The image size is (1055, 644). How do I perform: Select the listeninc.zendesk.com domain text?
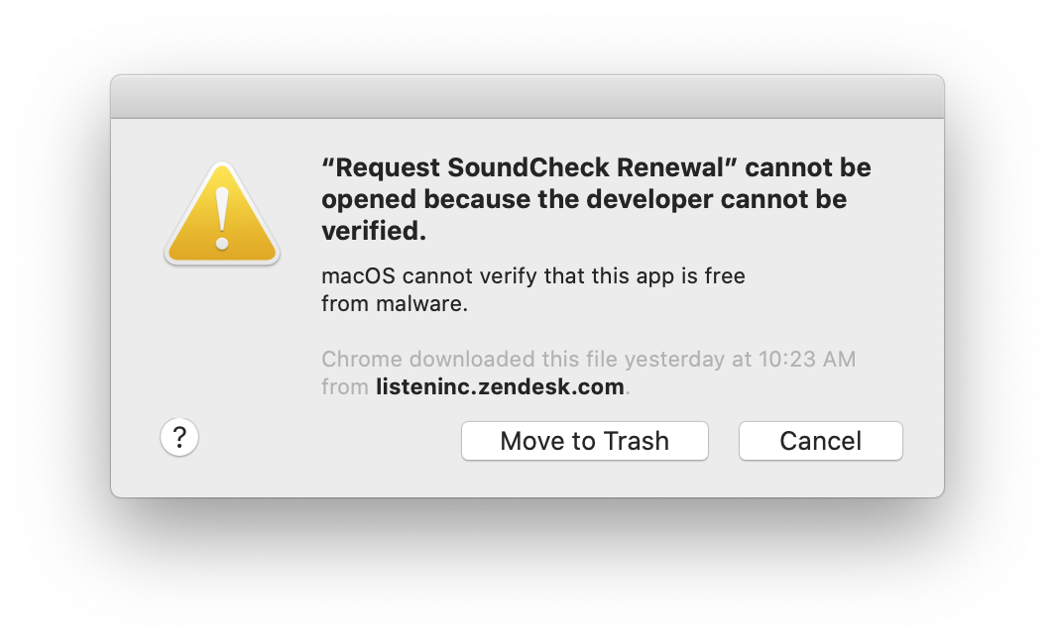click(500, 387)
